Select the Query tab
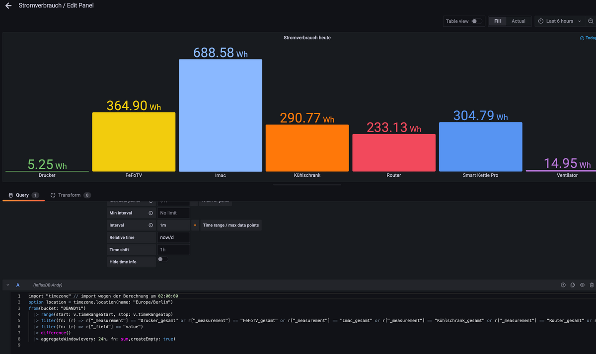 pos(24,195)
